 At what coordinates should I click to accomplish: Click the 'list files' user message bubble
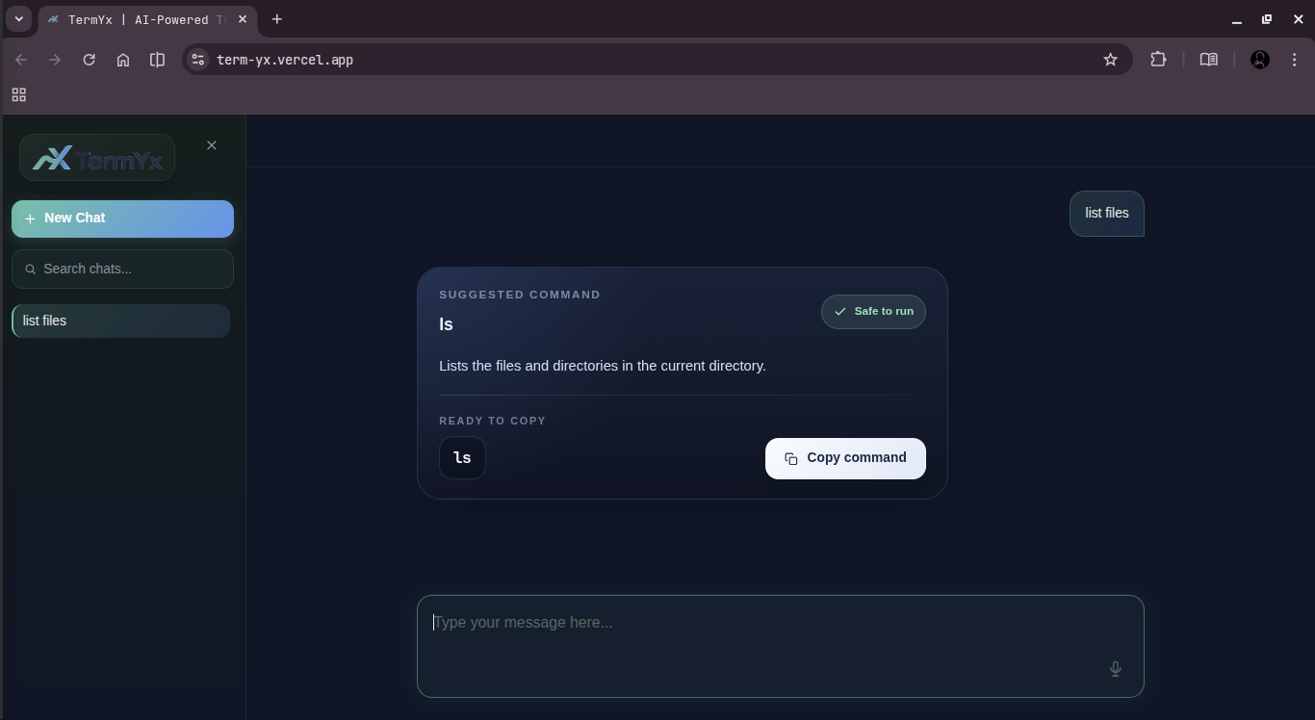(1107, 213)
